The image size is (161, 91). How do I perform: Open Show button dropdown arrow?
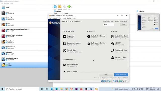click(x=72, y=7)
